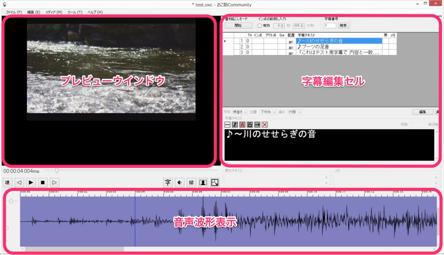Click the speaker volume icon
444x255 pixels.
pos(180,183)
